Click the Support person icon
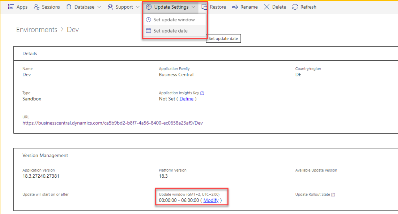Image resolution: width=398 pixels, height=214 pixels. pos(110,7)
